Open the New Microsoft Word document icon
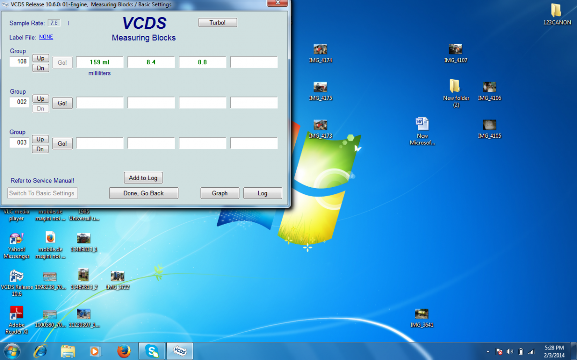 tap(422, 131)
